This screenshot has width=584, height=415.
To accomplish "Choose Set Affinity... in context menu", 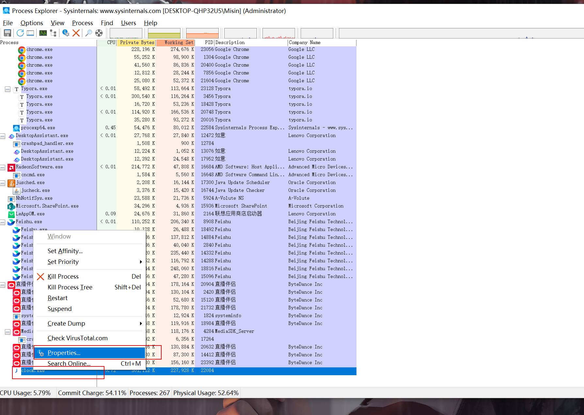I will coord(89,251).
